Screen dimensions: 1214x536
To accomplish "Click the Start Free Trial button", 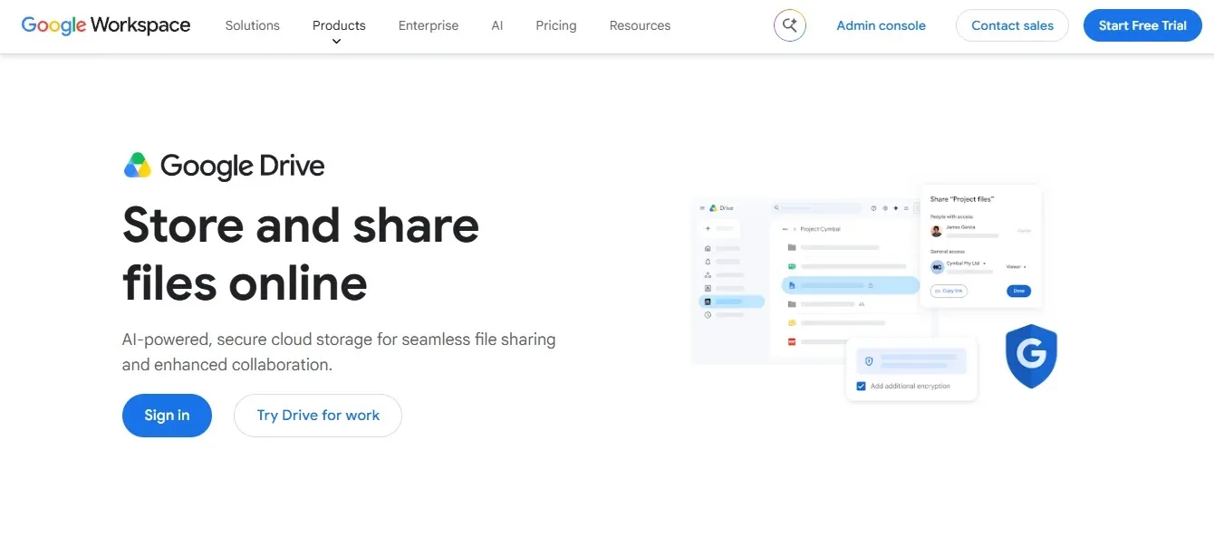I will coord(1142,25).
